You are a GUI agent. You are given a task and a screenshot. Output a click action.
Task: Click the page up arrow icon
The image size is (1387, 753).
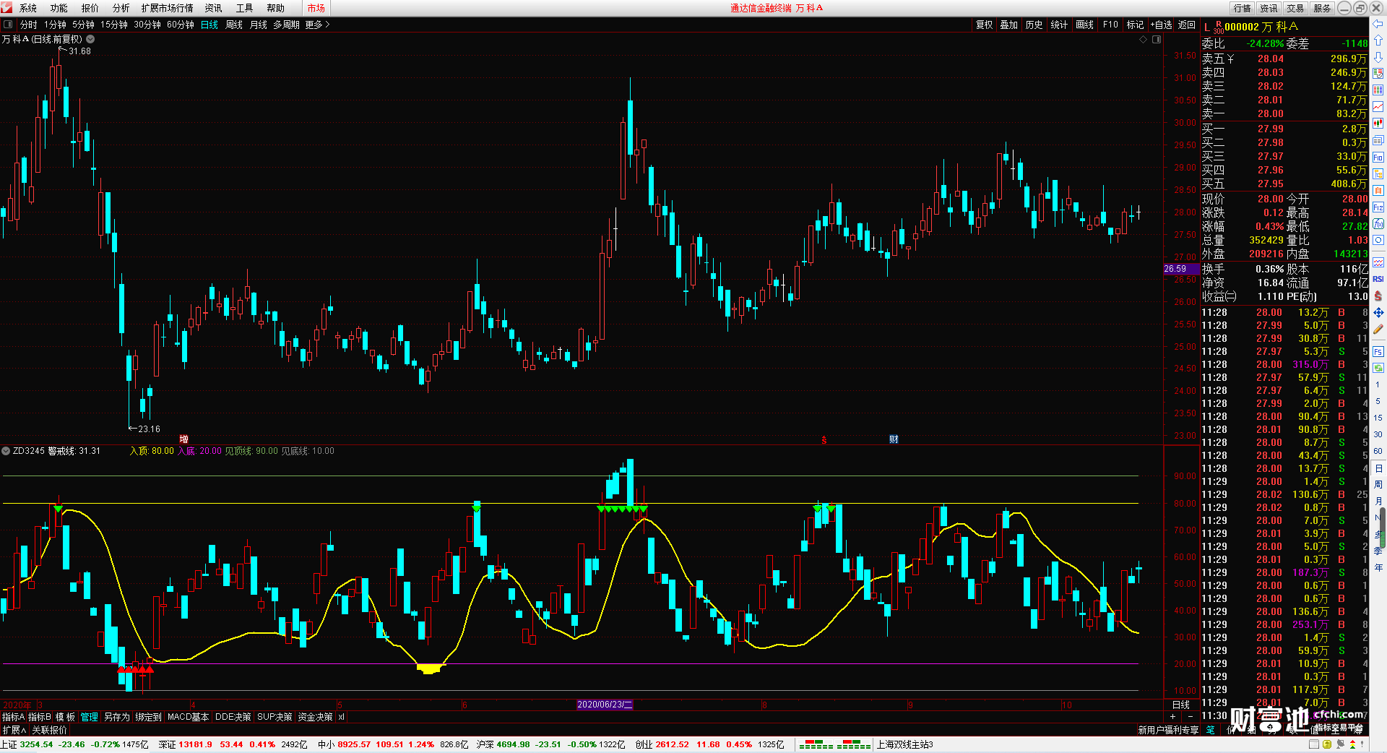click(1378, 40)
